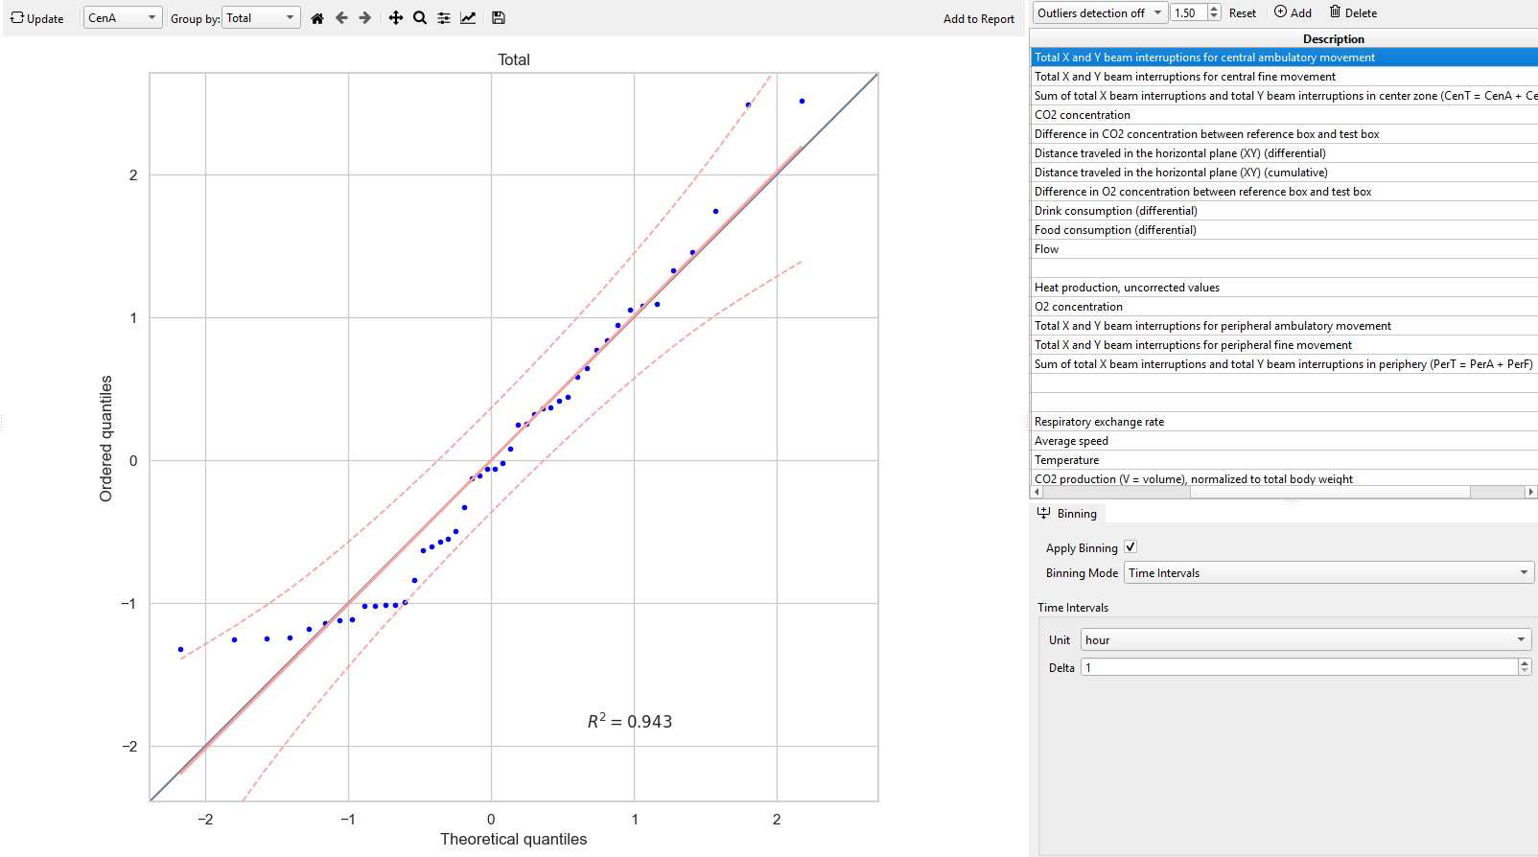
Task: Select the O2 concentration row
Action: [1284, 307]
